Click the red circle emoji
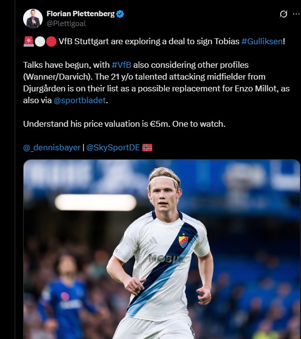Screen dimensions: 301x339 coord(51,41)
